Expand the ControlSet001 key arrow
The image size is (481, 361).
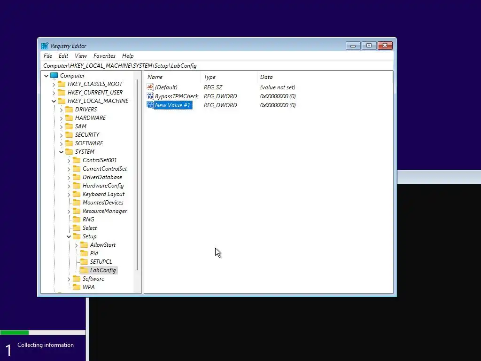click(x=69, y=161)
